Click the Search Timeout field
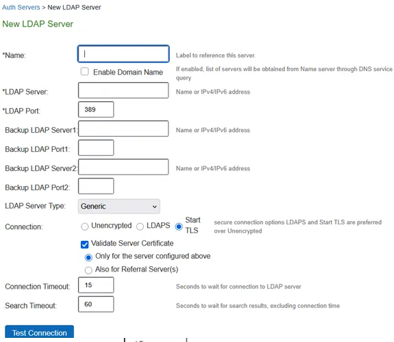The image size is (394, 342). tap(96, 304)
